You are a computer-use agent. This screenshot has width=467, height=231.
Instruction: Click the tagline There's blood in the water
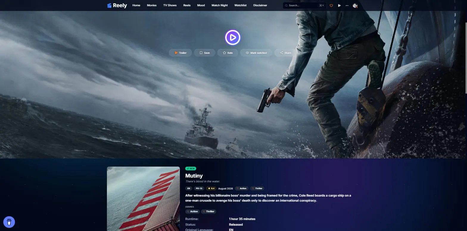[x=203, y=181]
